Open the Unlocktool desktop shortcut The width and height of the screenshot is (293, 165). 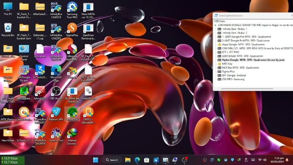click(x=24, y=114)
